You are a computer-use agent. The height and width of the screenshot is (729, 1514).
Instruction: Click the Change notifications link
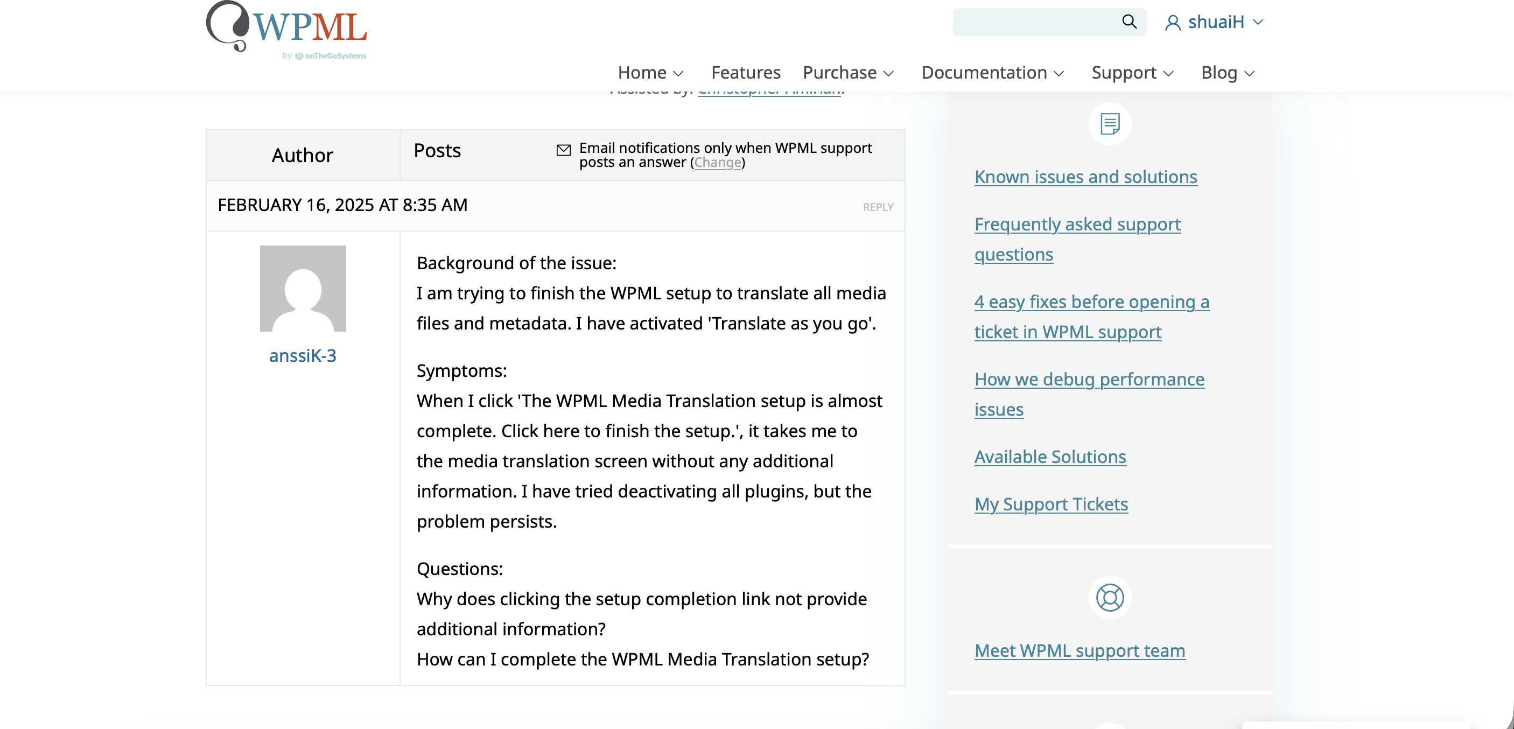[x=717, y=162]
